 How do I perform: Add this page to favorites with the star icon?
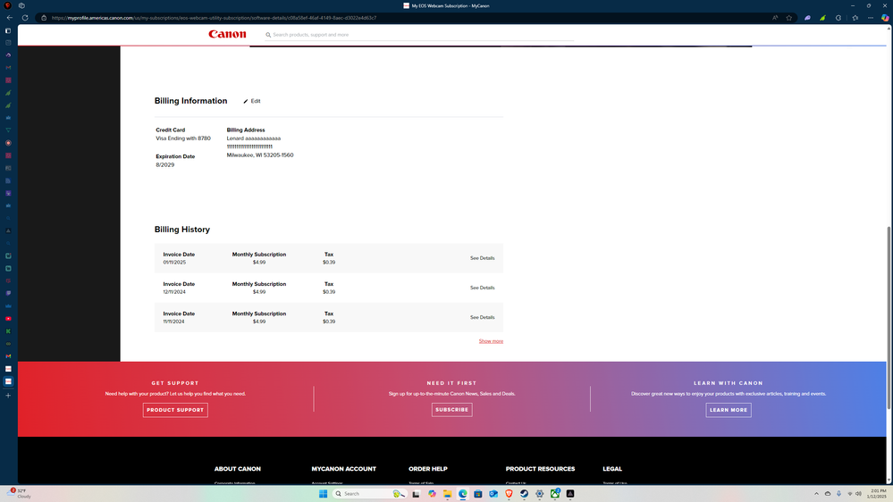(x=788, y=18)
